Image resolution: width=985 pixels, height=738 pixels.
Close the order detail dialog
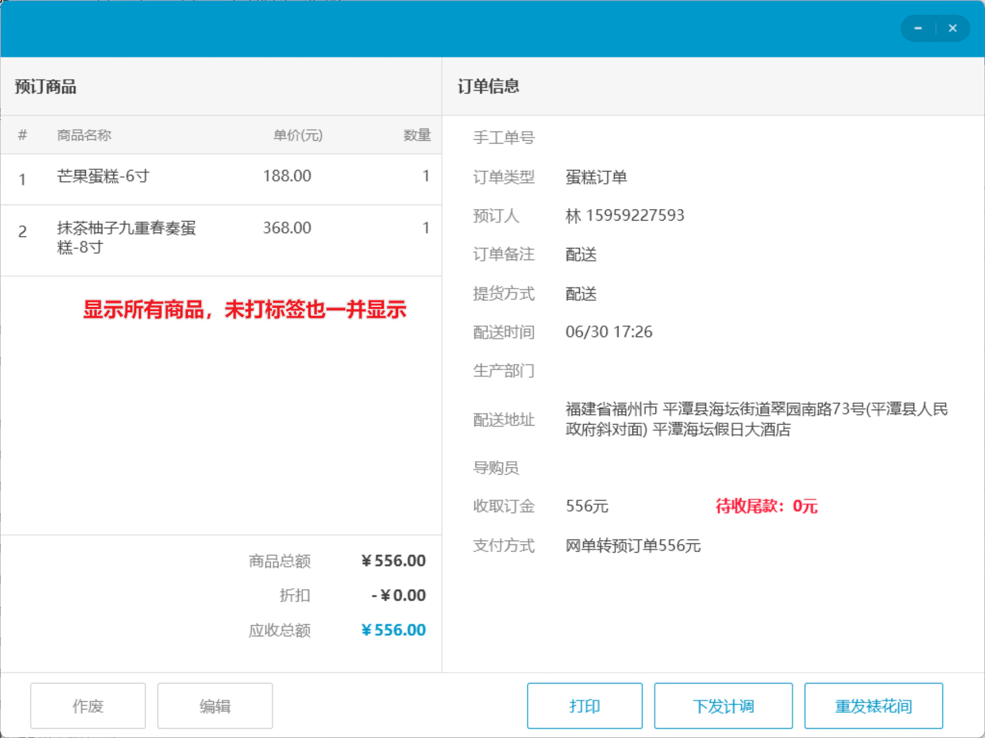(x=953, y=28)
